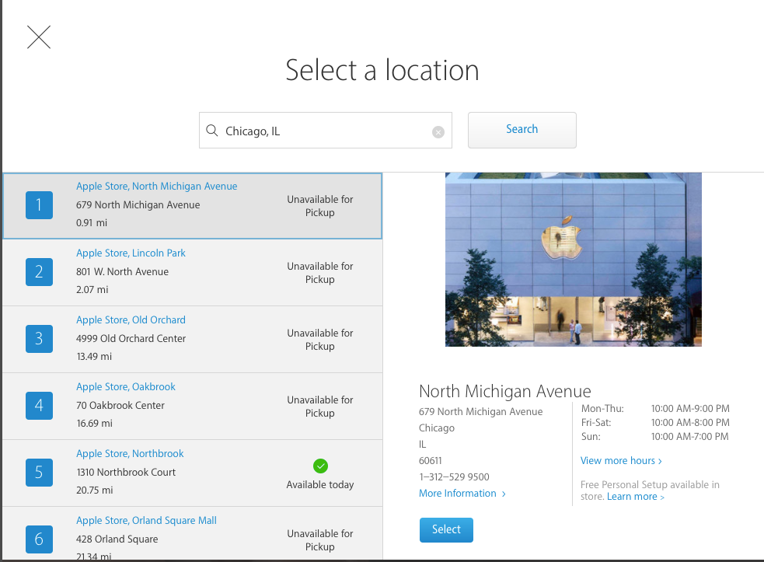Click the store phone number 1-312-529 9500
This screenshot has width=764, height=562.
454,476
